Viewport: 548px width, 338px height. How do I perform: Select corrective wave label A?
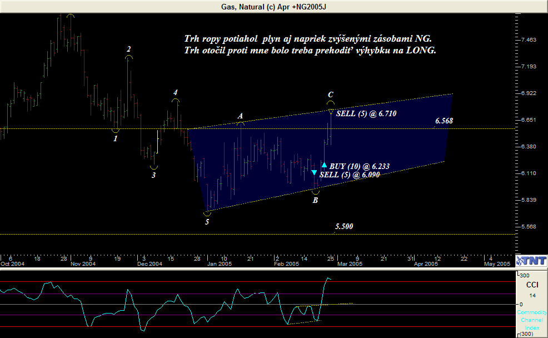tap(240, 116)
